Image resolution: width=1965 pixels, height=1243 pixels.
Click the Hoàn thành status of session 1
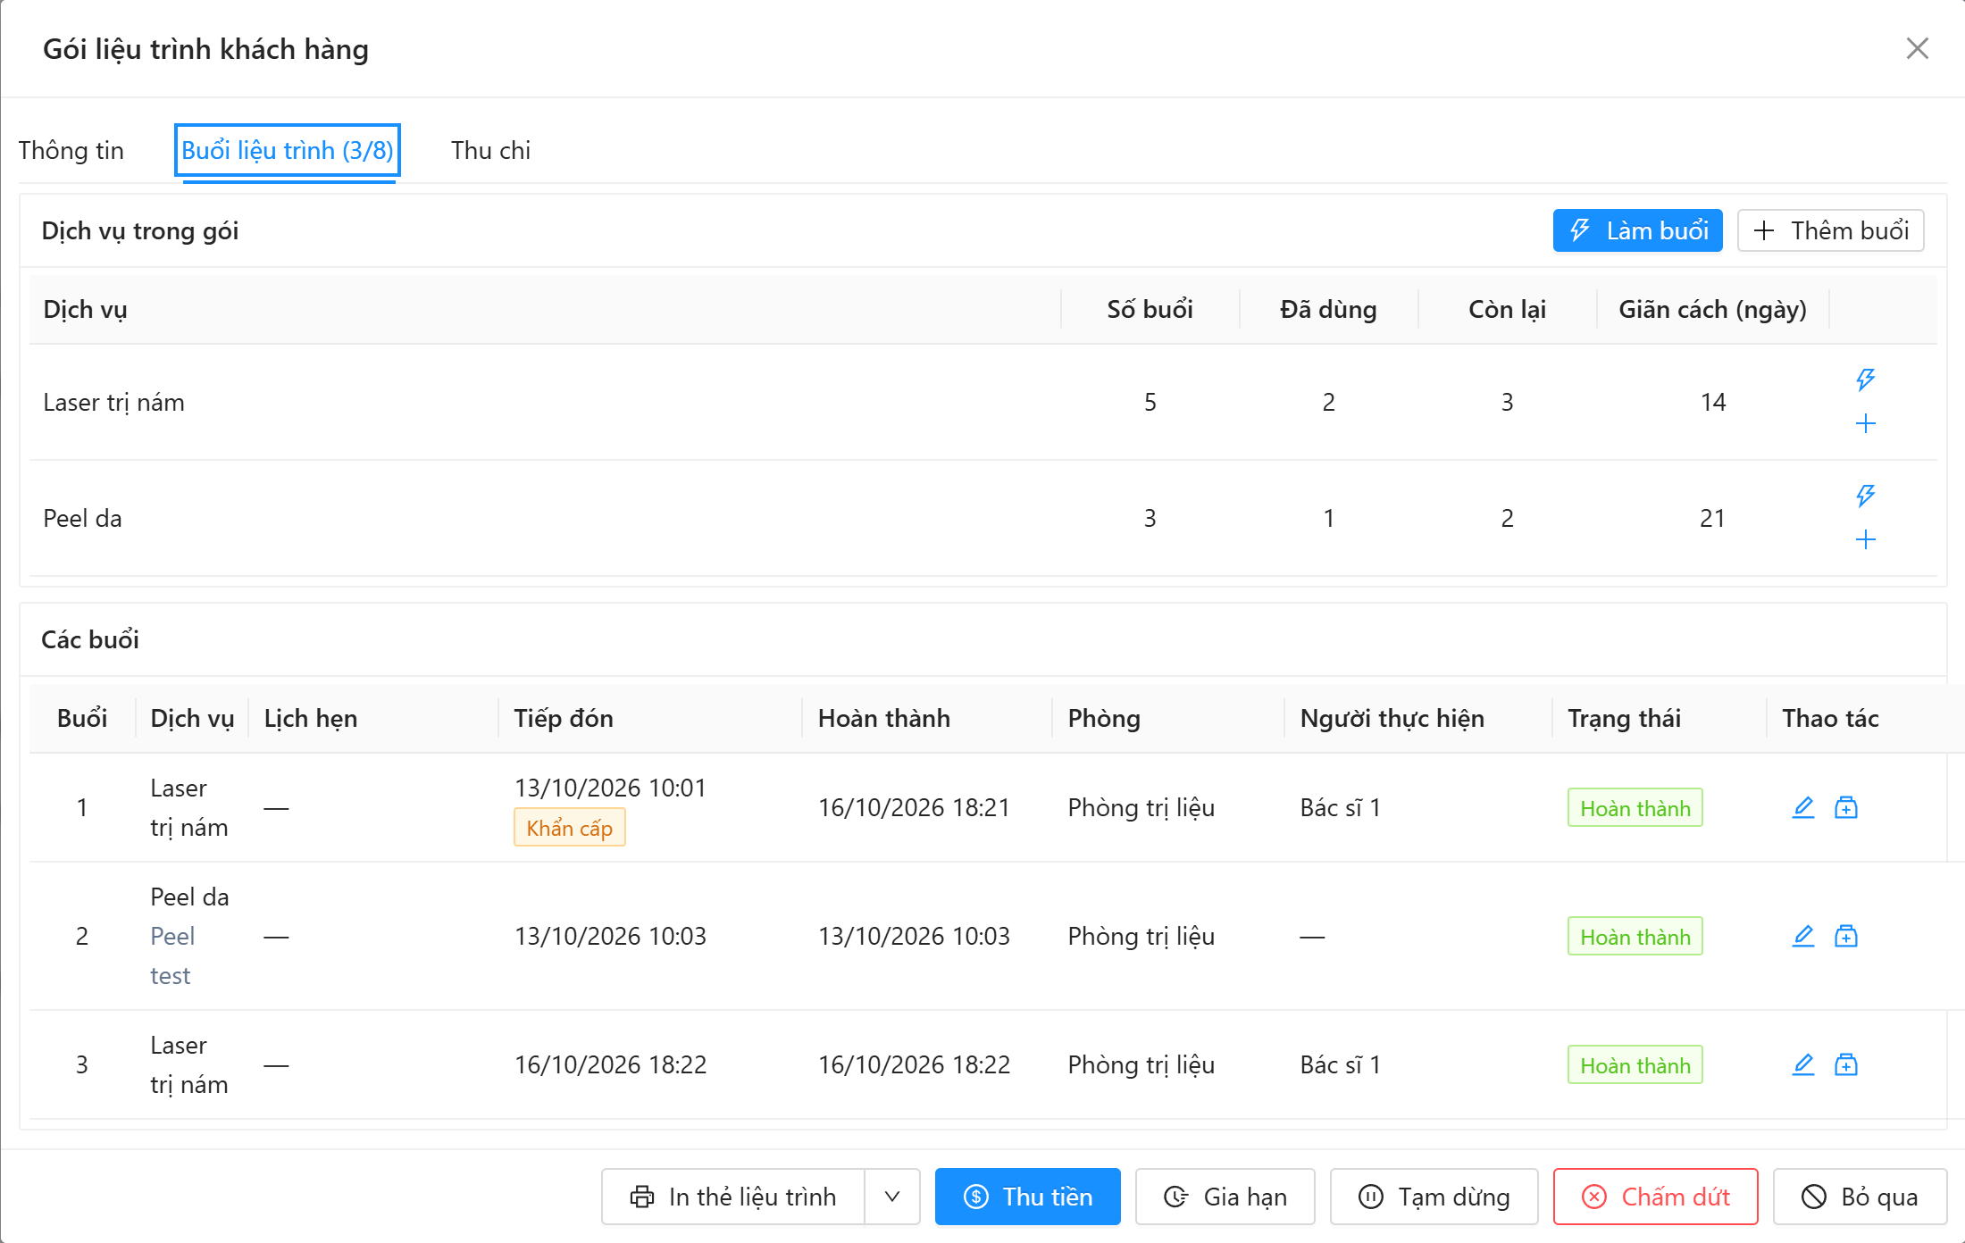[1635, 808]
